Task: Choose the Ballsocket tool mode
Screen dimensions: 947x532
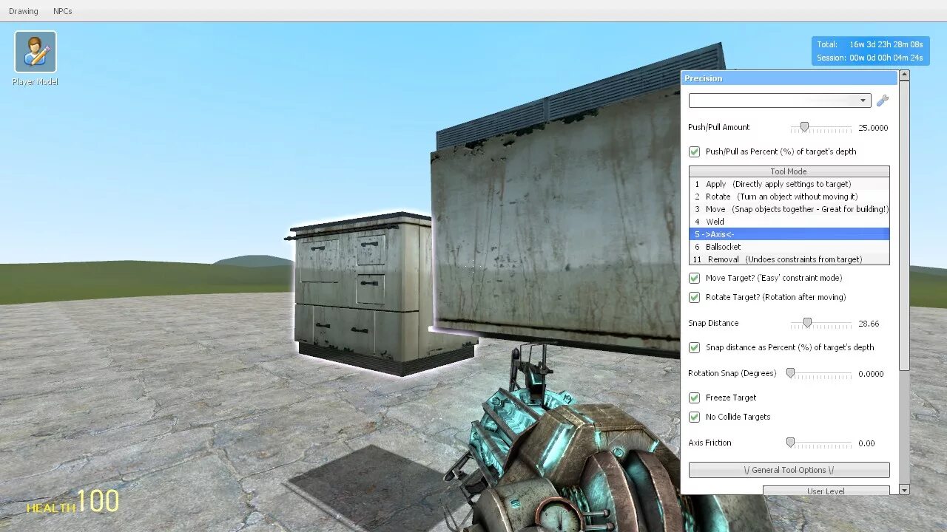Action: point(740,246)
